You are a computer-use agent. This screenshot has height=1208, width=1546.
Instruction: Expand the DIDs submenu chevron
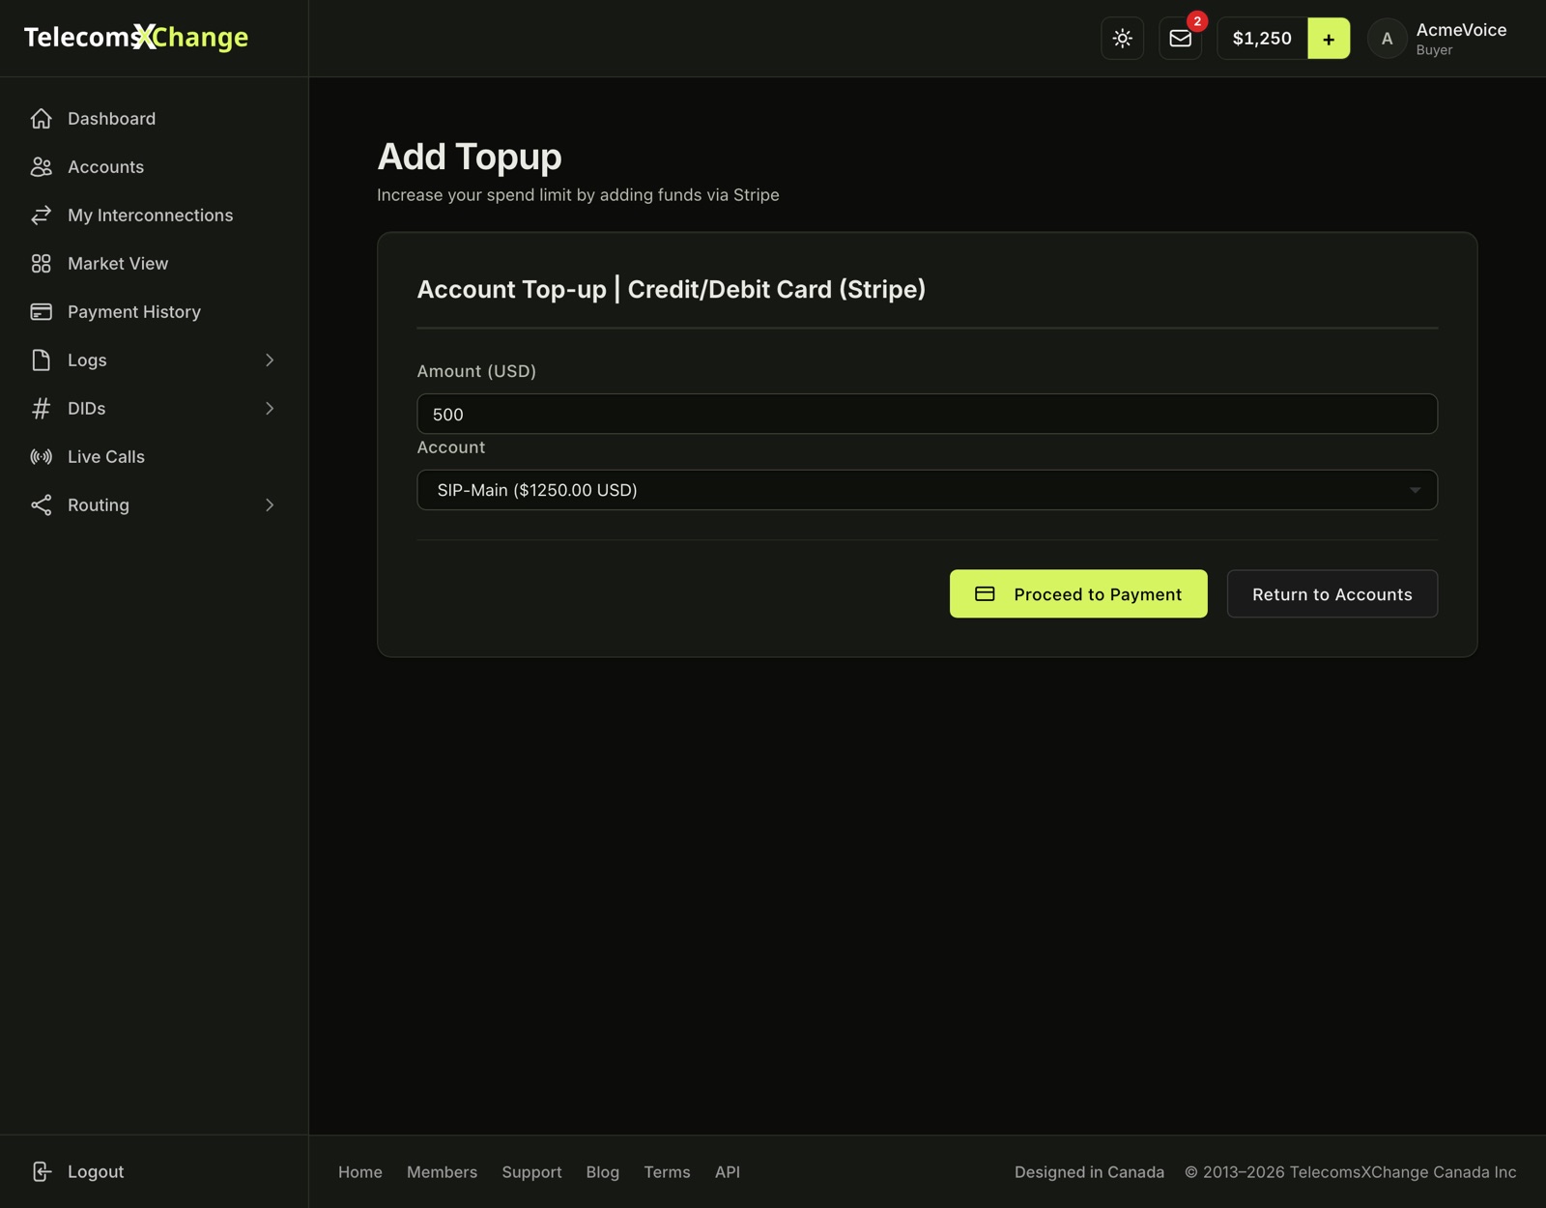tap(270, 409)
